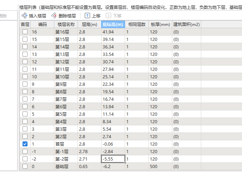Click the bottom elevation cell 27.94
The image size is (242, 172).
[x=113, y=69]
